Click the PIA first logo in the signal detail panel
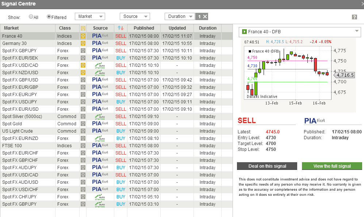This screenshot has width=364, height=217. coord(315,121)
